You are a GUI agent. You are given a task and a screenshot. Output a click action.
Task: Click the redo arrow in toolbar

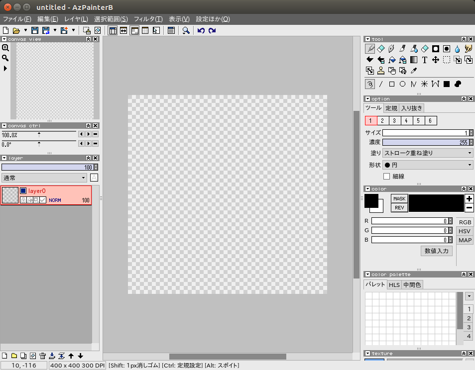tap(212, 30)
